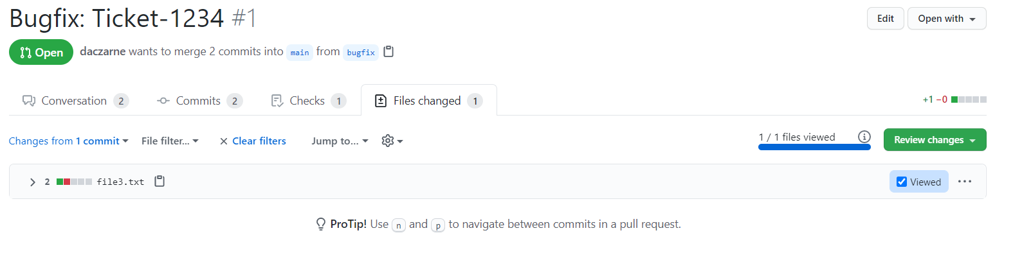Viewport: 1031px width, 260px height.
Task: Click the files viewed progress bar
Action: [x=814, y=147]
